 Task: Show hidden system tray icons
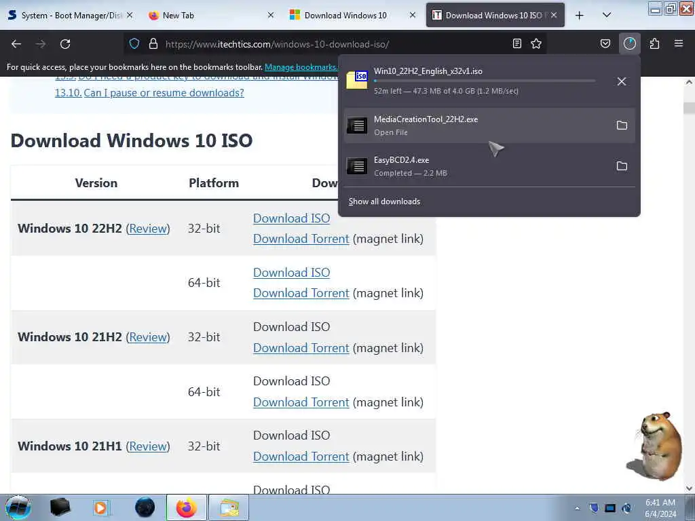coord(577,508)
